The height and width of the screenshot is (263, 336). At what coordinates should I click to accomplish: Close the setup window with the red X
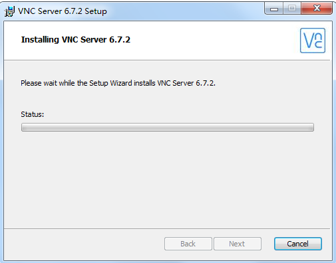[x=317, y=9]
